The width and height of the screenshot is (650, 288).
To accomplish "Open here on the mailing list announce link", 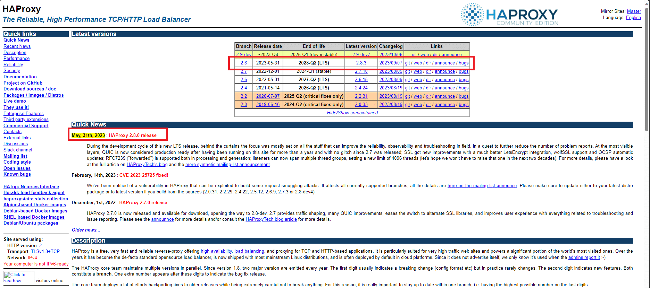I will tap(482, 185).
